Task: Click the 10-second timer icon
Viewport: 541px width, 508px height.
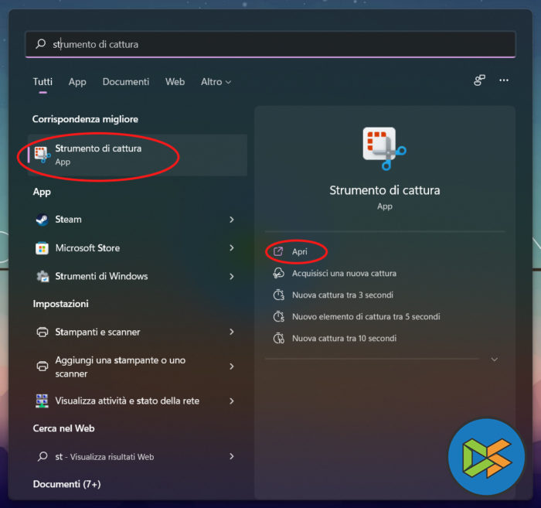Action: click(x=279, y=338)
